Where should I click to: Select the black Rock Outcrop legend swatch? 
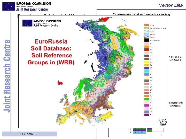(147, 40)
